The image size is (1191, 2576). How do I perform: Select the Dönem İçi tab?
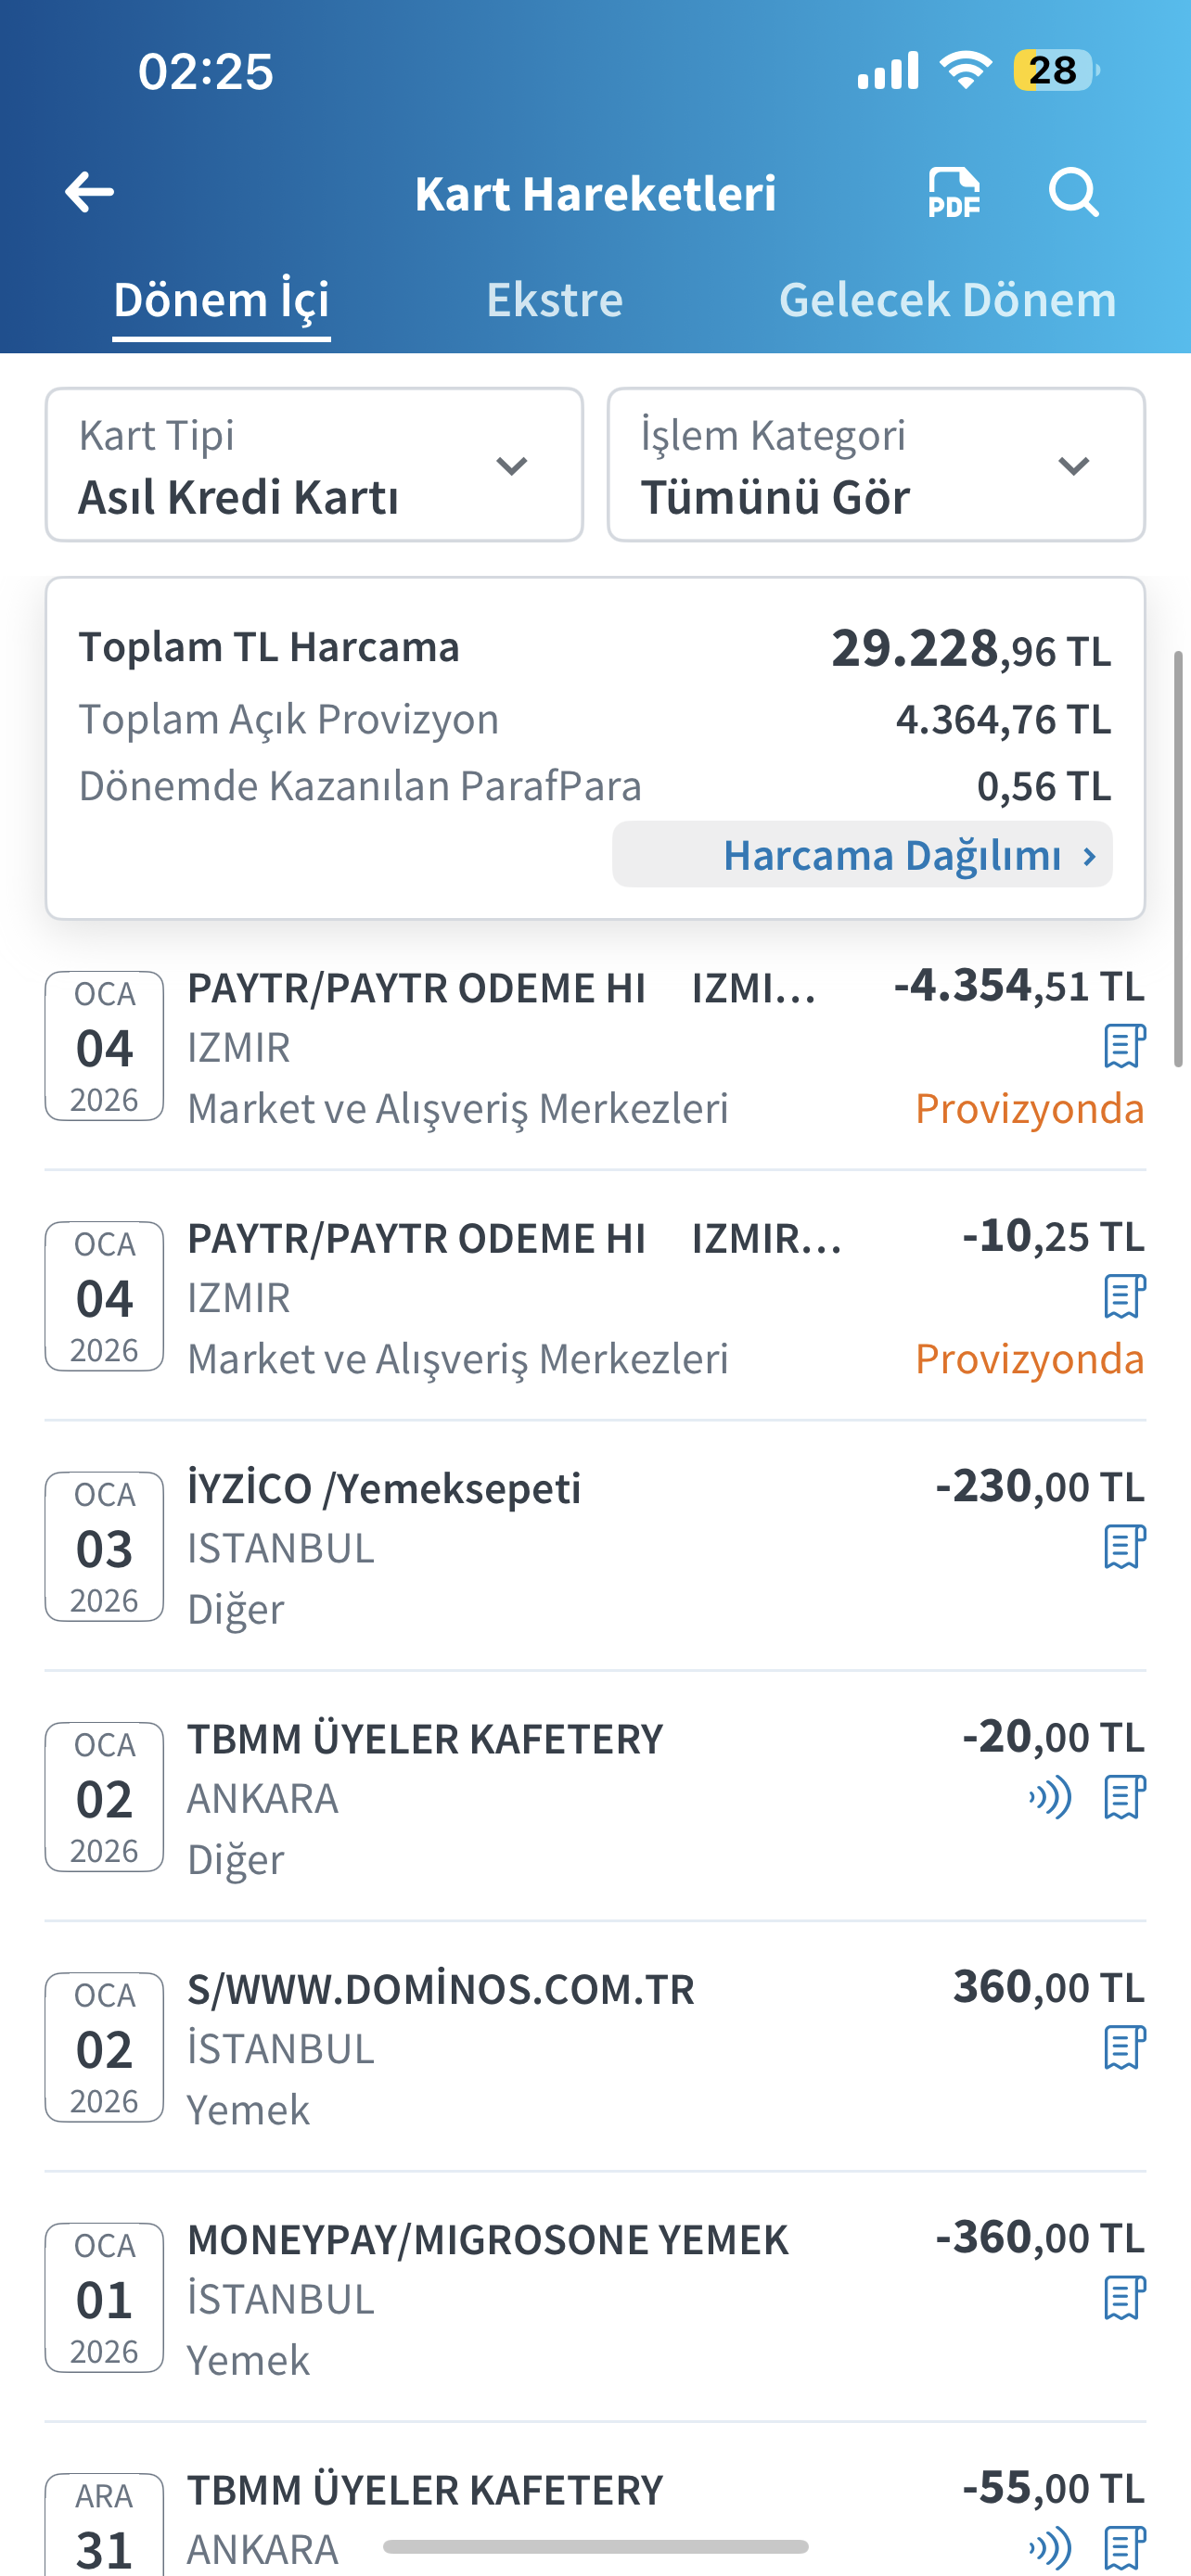click(x=221, y=299)
